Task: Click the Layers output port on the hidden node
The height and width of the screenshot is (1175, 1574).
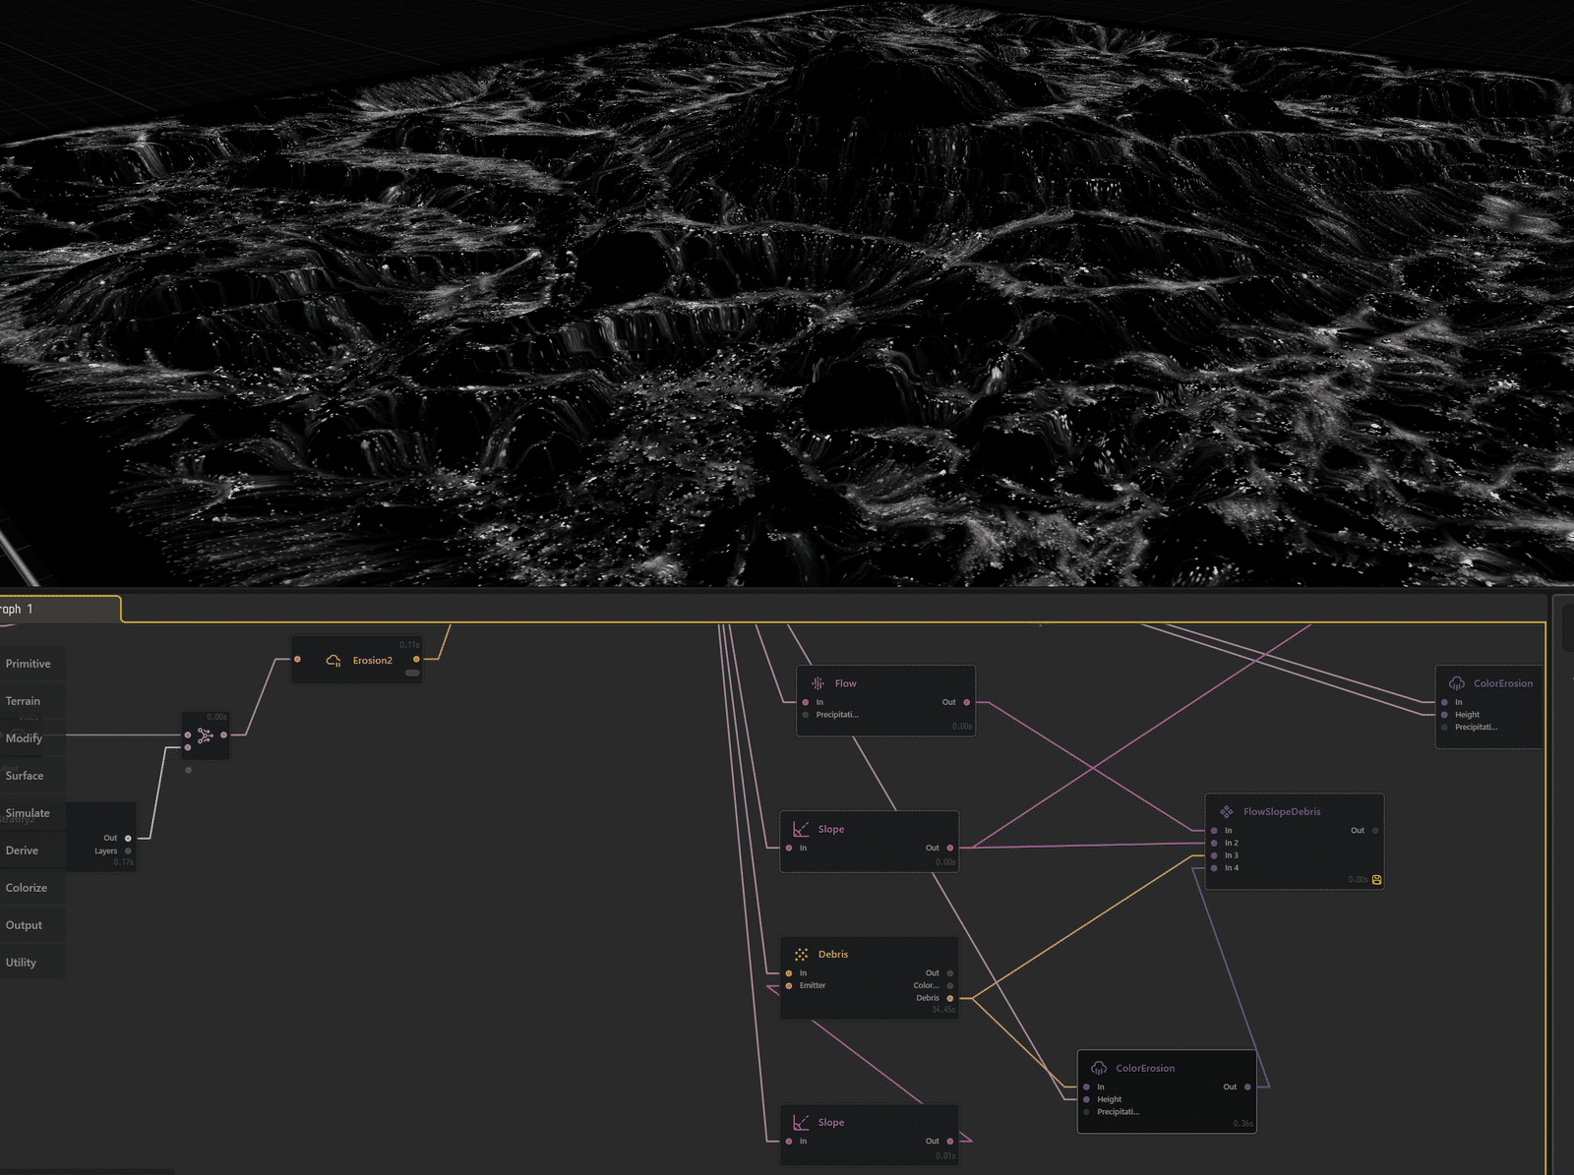Action: click(128, 851)
